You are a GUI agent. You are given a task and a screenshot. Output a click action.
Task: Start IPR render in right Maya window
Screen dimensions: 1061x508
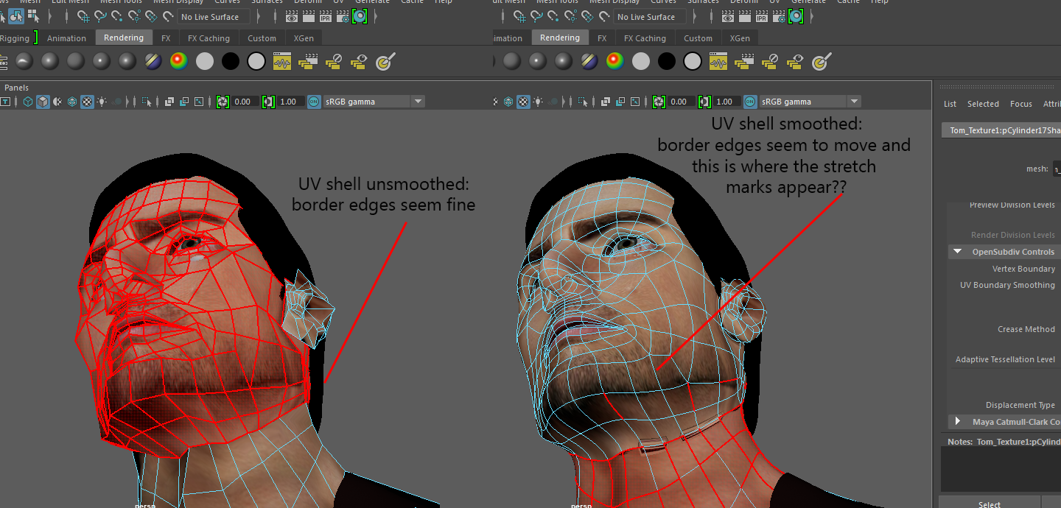point(762,15)
